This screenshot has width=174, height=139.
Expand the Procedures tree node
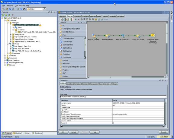click(8, 53)
